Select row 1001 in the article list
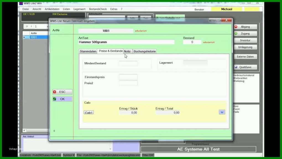The image size is (282, 159). [x=39, y=37]
